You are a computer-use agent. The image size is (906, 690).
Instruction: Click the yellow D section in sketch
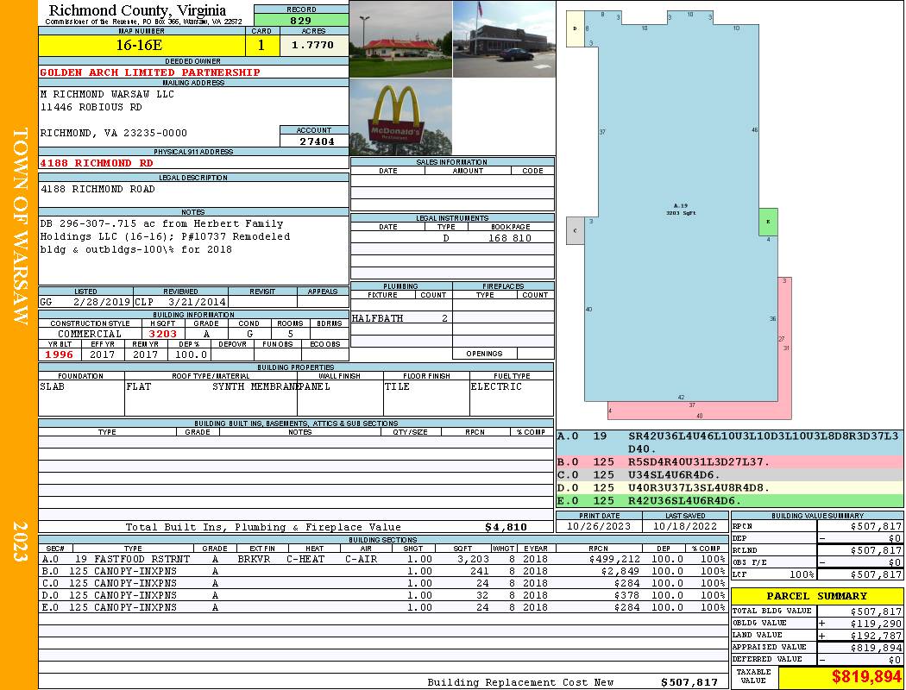click(x=576, y=32)
